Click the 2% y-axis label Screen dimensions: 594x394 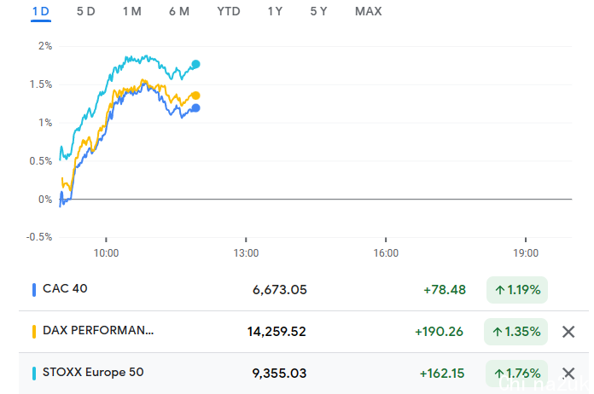pos(45,46)
